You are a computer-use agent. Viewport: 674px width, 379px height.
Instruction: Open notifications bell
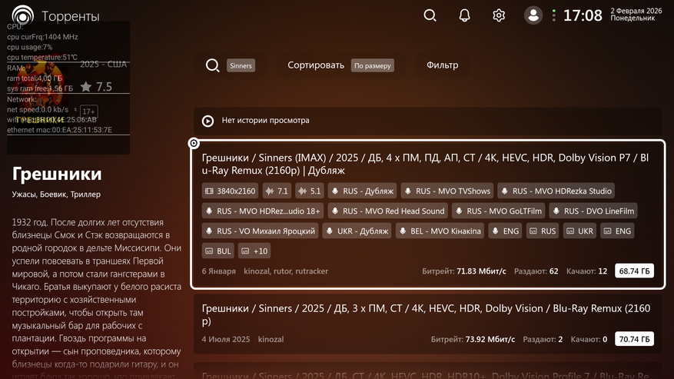pos(464,15)
